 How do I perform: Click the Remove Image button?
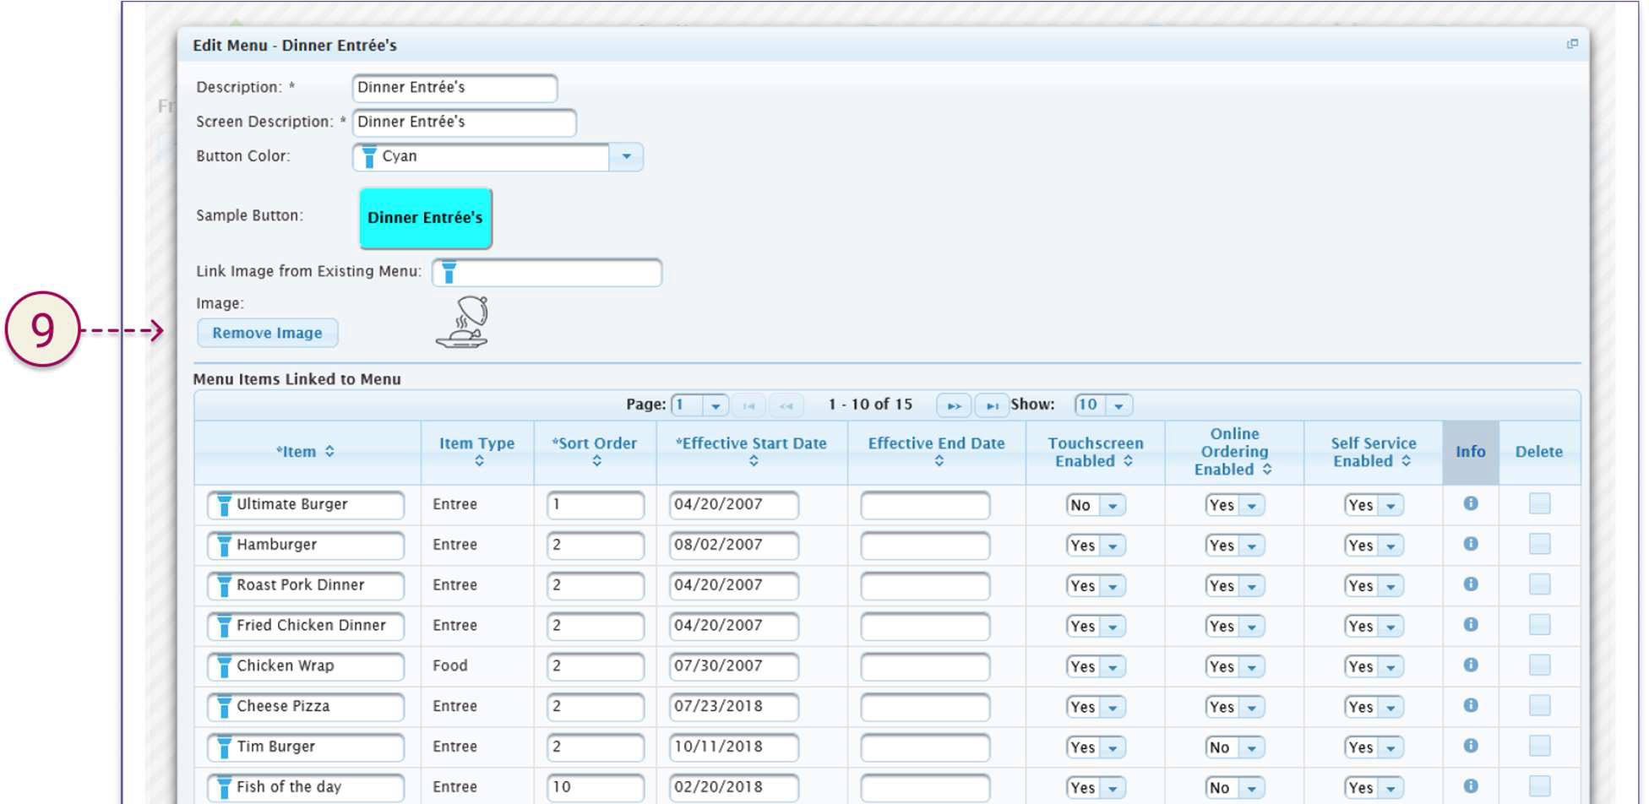coord(267,333)
